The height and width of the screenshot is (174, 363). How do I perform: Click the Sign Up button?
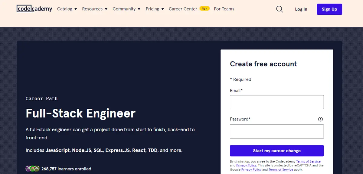[x=329, y=9]
